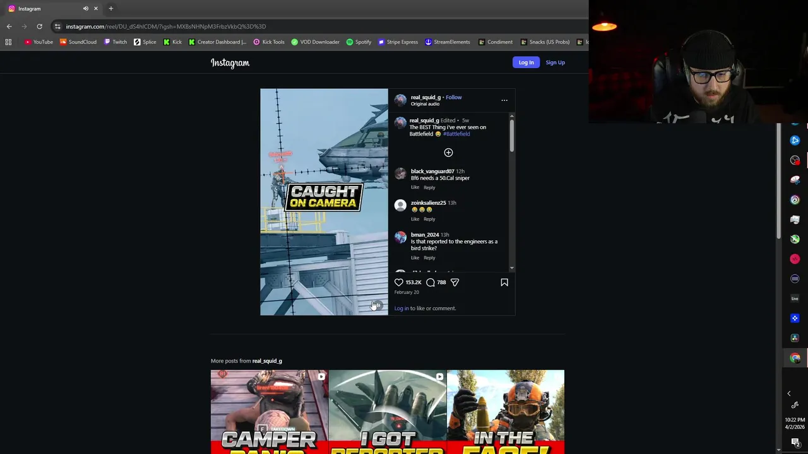
Task: Open the Kick Tools bookmark
Action: click(x=269, y=42)
